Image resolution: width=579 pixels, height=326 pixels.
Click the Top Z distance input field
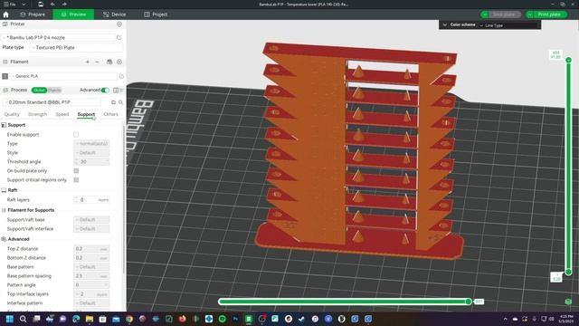pyautogui.click(x=91, y=249)
